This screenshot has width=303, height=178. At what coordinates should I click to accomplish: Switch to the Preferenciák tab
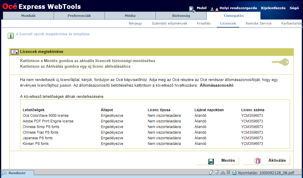click(79, 16)
